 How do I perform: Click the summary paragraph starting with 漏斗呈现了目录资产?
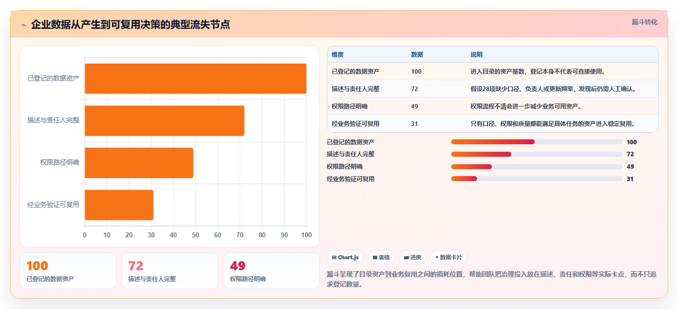click(492, 279)
